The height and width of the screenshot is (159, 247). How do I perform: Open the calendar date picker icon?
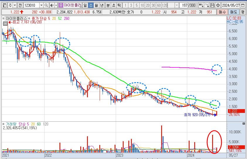pyautogui.click(x=243, y=6)
